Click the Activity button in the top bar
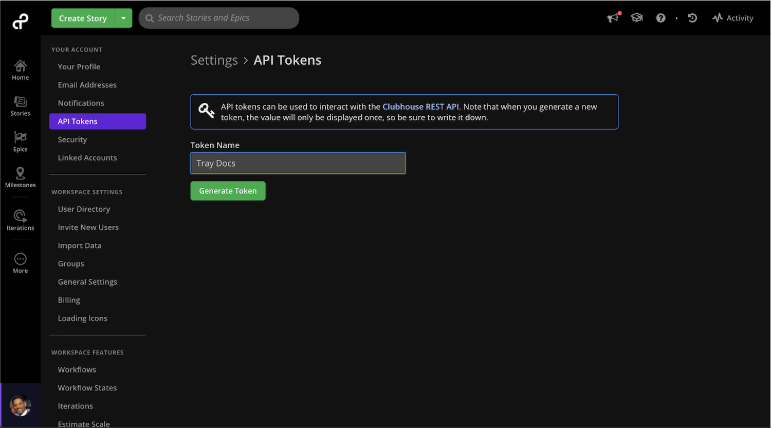 pyautogui.click(x=733, y=17)
